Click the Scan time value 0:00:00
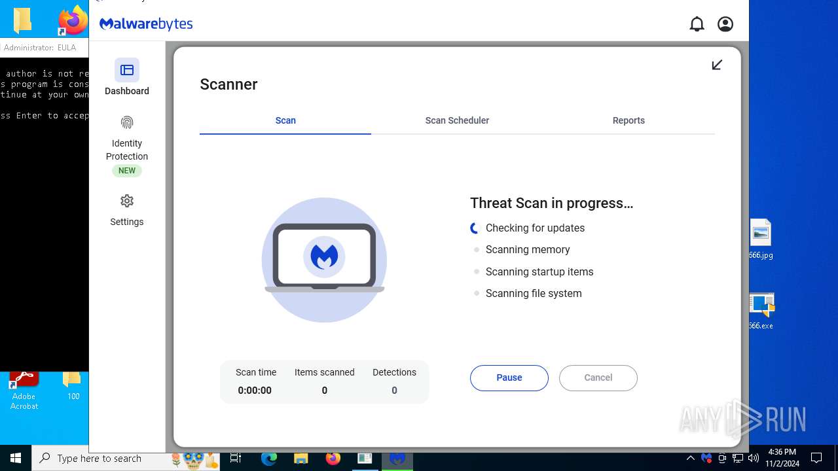 click(x=255, y=391)
